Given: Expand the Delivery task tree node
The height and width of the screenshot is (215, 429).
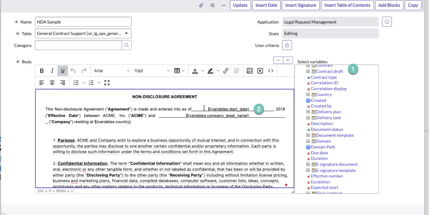Looking at the screenshot, I should point(308,118).
